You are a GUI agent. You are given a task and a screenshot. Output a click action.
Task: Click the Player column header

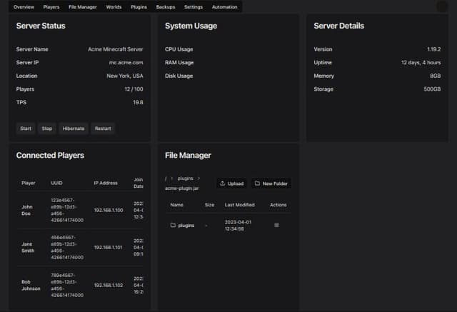[x=29, y=183]
